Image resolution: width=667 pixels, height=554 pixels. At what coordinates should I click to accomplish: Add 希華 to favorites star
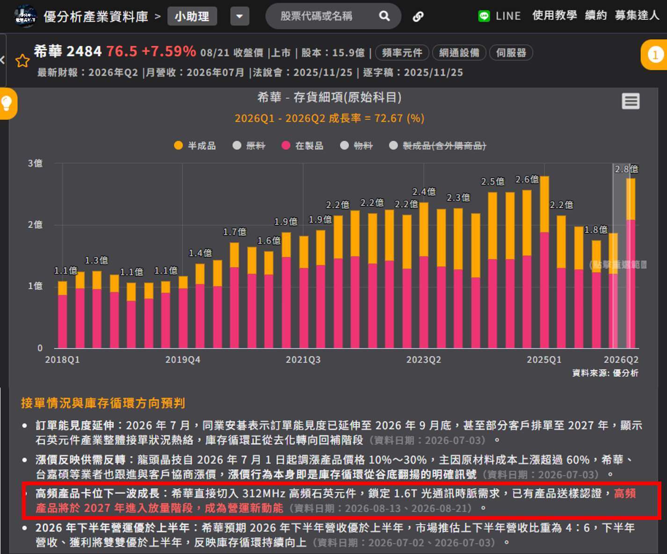tap(22, 61)
